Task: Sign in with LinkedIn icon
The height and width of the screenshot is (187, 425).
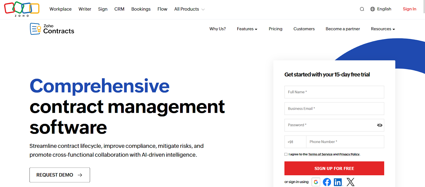Action: tap(338, 182)
